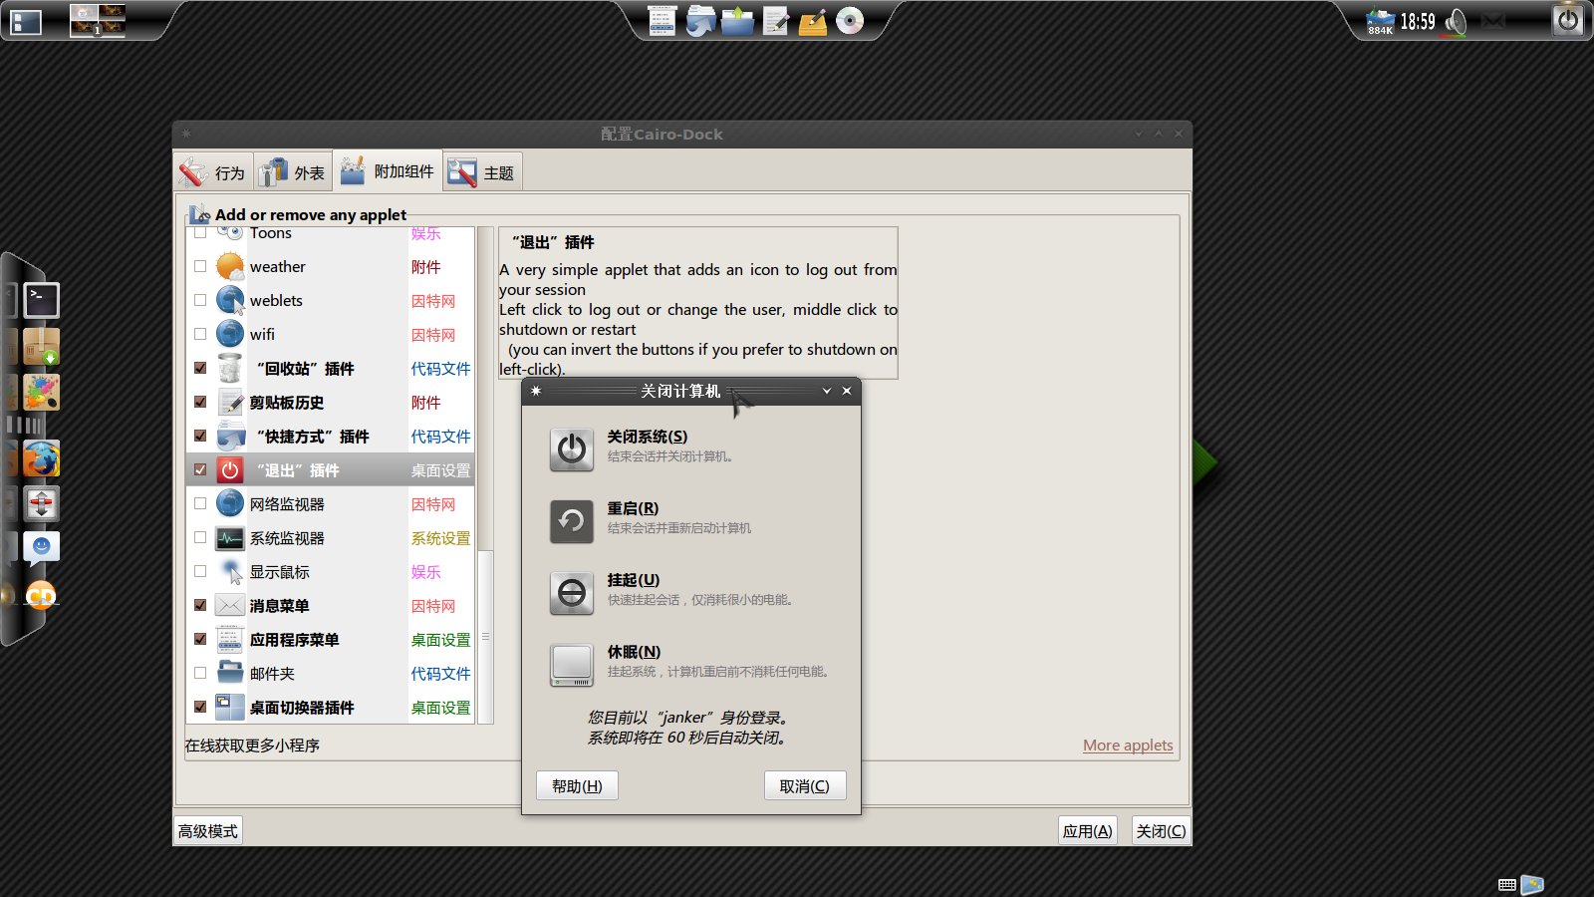Select the 系统监视器 row
This screenshot has width=1594, height=897.
coord(331,537)
